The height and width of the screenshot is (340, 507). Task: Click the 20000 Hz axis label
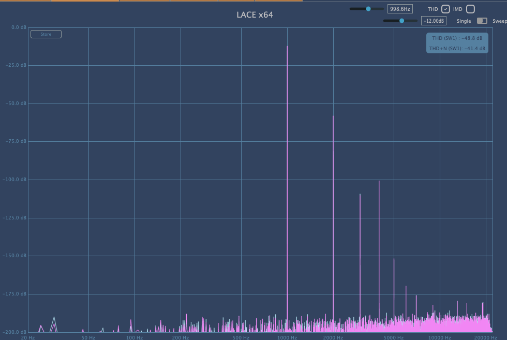[x=486, y=338]
